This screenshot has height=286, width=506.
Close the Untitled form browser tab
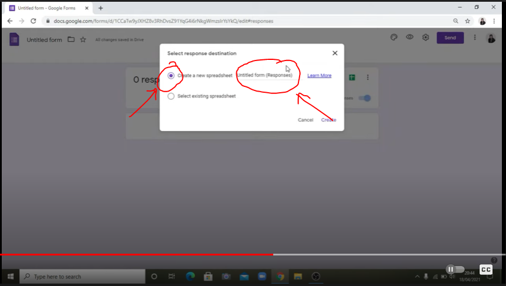pyautogui.click(x=87, y=8)
